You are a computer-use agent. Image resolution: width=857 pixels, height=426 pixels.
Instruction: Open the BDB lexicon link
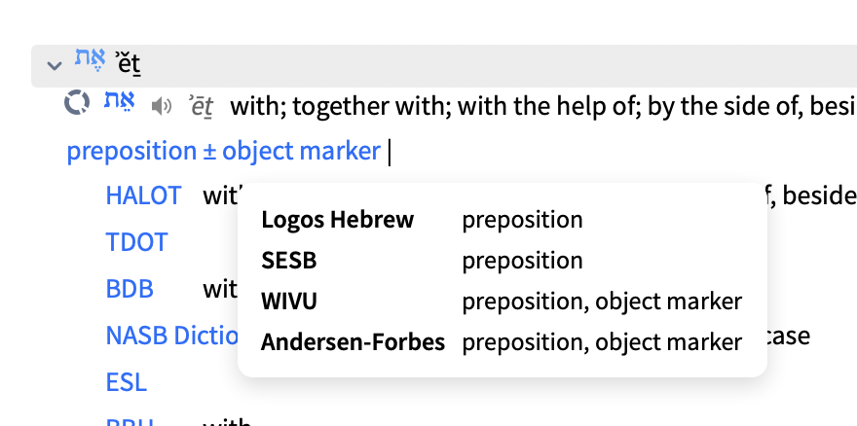pos(130,289)
